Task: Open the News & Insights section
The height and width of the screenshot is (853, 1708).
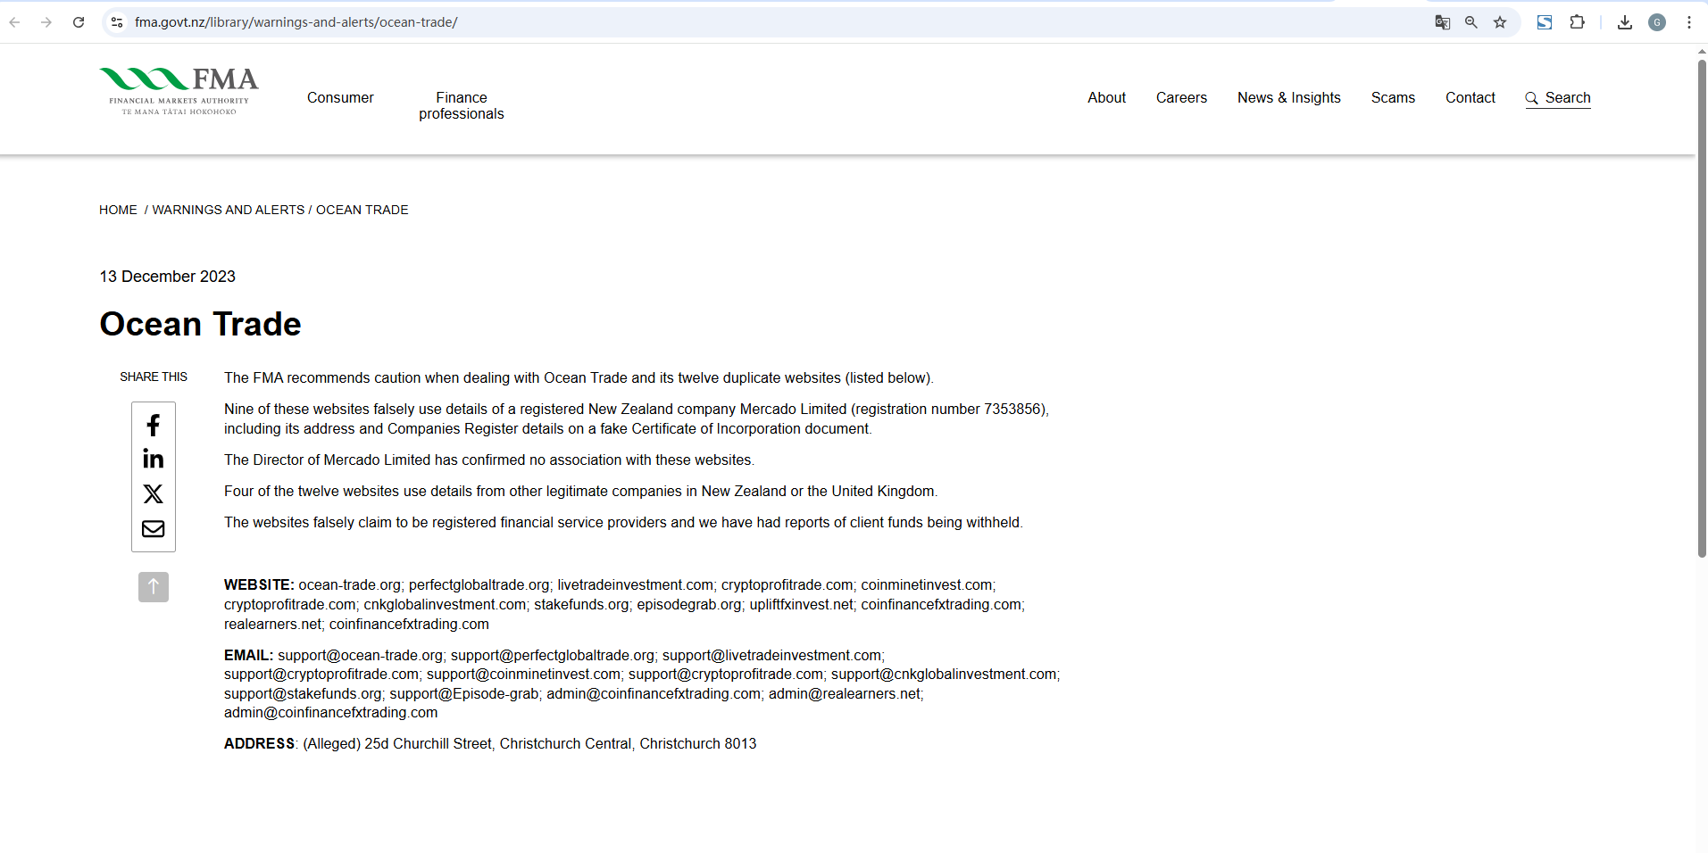Action: [x=1288, y=98]
